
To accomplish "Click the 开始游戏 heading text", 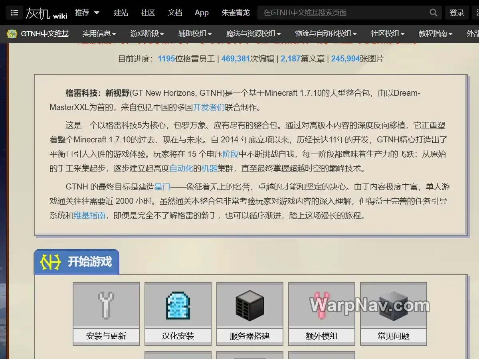I will pyautogui.click(x=89, y=262).
